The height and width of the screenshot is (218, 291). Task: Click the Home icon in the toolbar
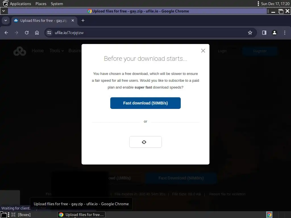[37, 33]
